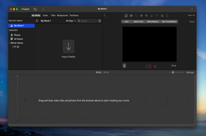Open voiceover options sliders icon

point(155,66)
